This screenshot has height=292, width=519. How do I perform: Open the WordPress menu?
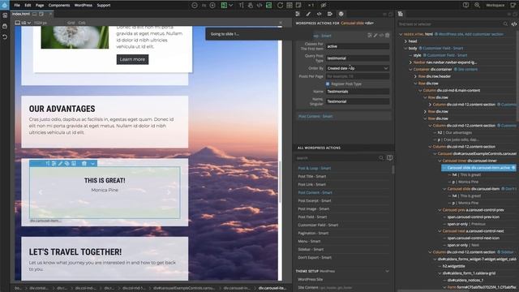(83, 6)
